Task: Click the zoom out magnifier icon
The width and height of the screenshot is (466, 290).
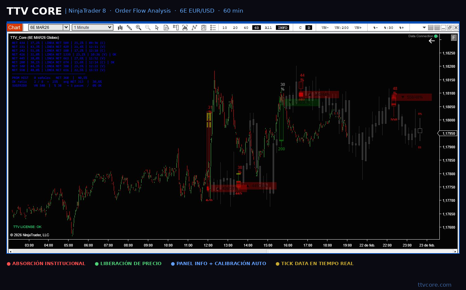Action: pyautogui.click(x=148, y=28)
